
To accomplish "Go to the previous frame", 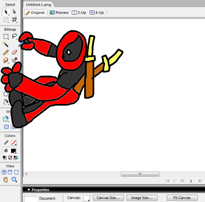I will (x=200, y=181).
